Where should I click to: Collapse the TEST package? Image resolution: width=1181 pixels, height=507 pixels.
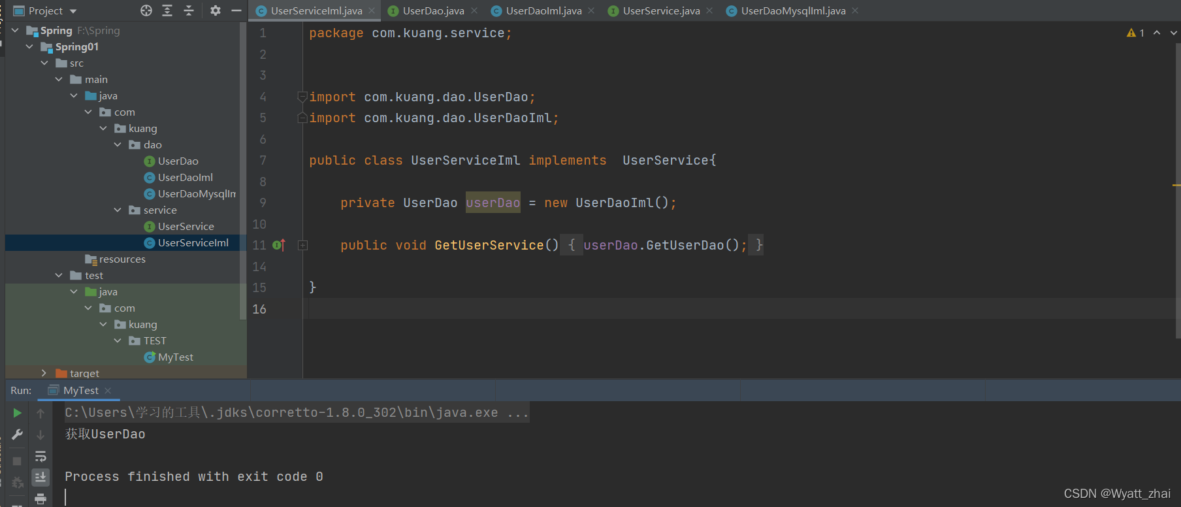[x=118, y=340]
